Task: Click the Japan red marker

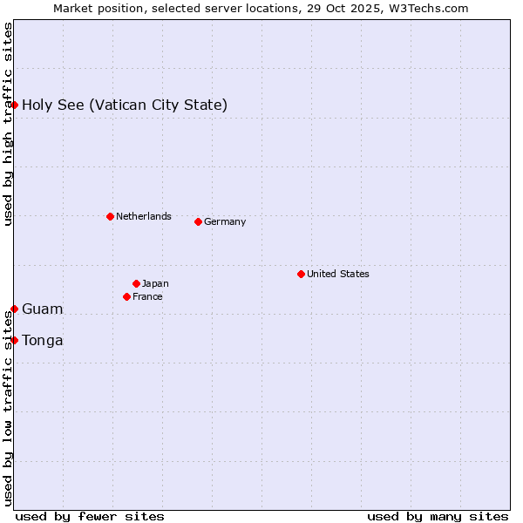Action: (136, 283)
